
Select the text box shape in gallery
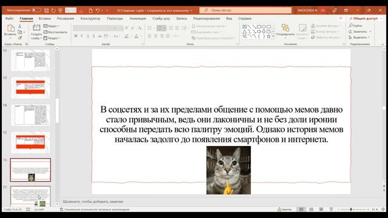click(244, 27)
